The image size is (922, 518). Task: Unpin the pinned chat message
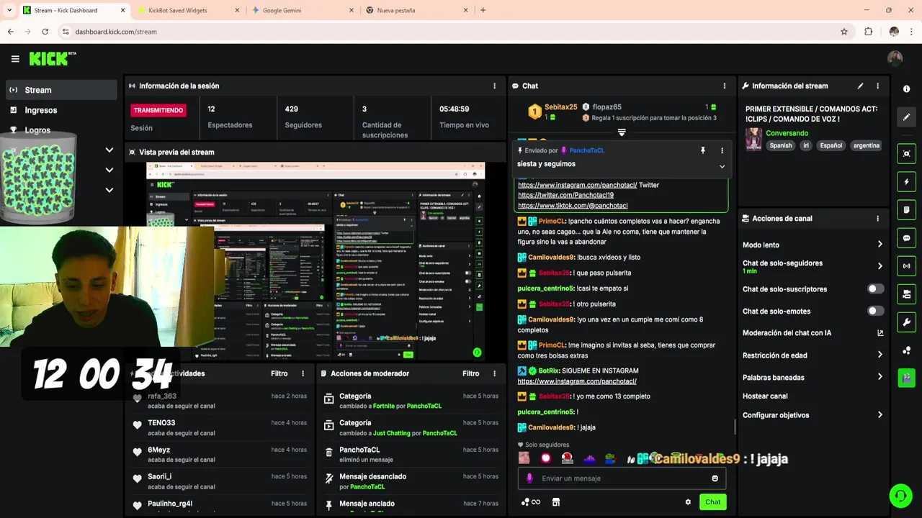coord(702,150)
